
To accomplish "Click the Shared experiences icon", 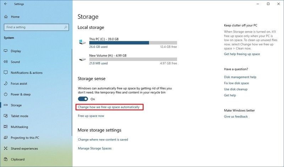I will [6, 148].
